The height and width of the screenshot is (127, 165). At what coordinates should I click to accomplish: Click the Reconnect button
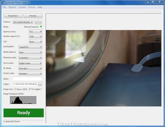(13, 16)
